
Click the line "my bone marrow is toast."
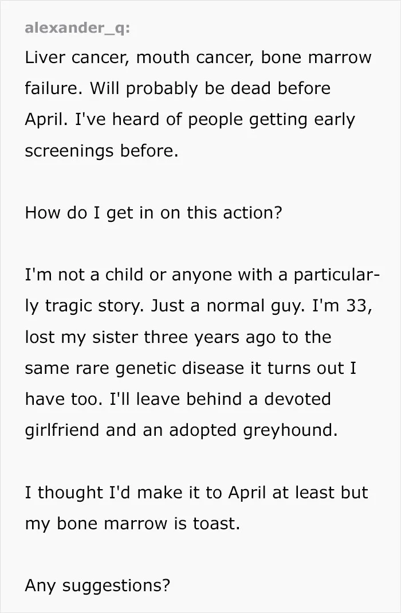[132, 524]
